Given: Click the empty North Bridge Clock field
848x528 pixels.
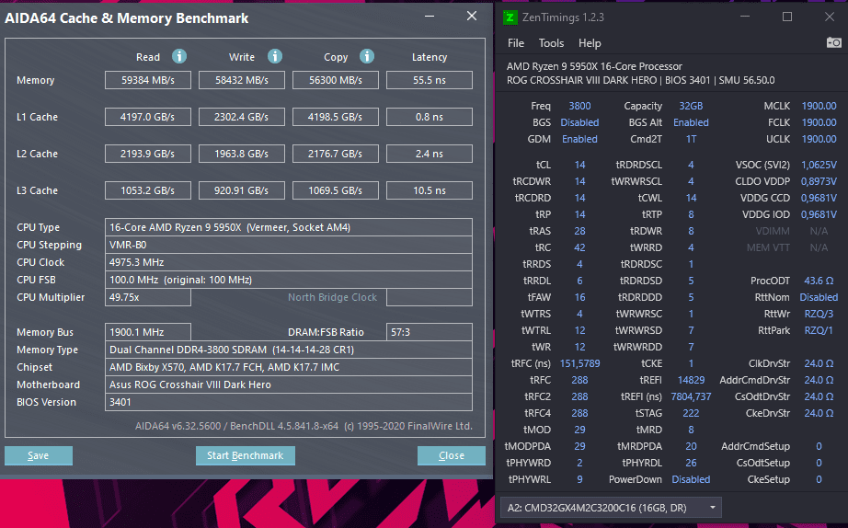Looking at the screenshot, I should [x=430, y=297].
